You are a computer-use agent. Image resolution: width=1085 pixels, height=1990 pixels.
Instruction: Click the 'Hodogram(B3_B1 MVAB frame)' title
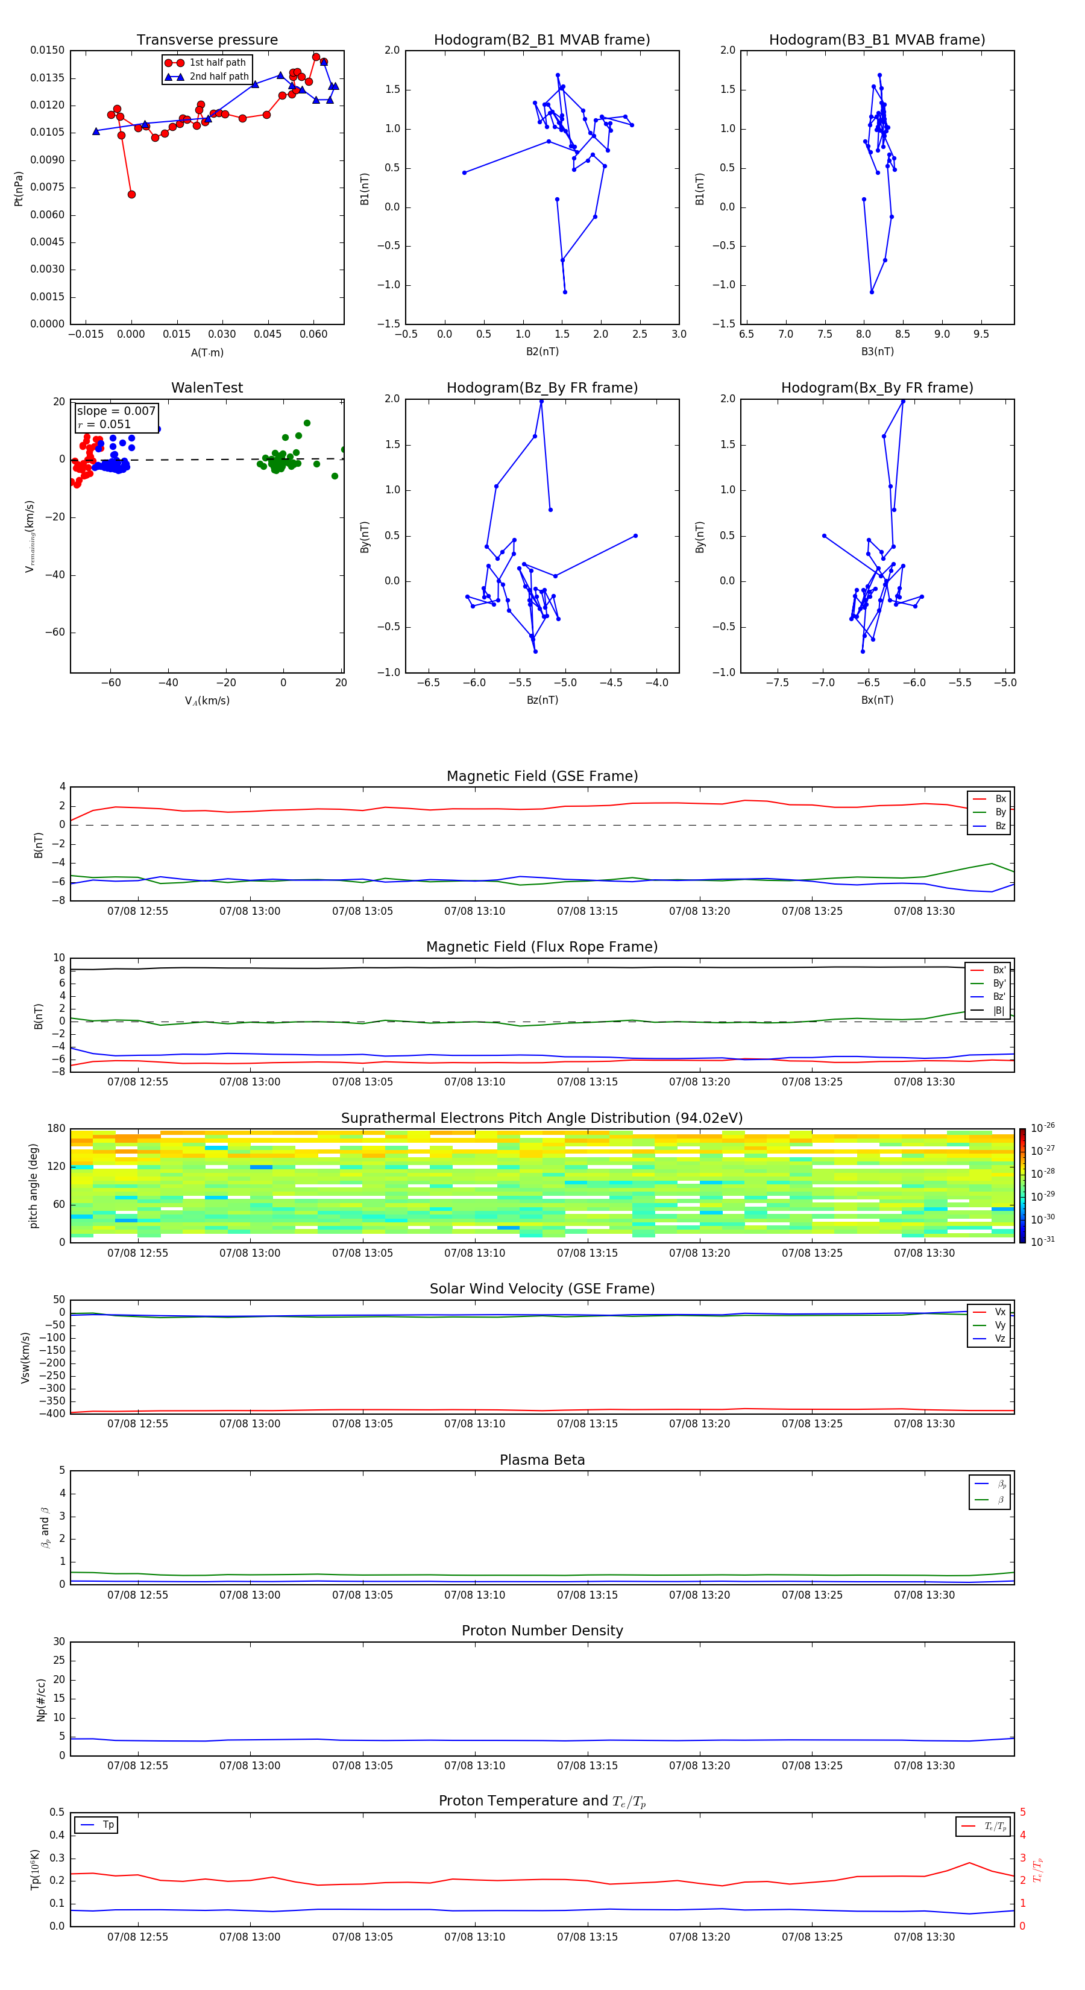(877, 40)
